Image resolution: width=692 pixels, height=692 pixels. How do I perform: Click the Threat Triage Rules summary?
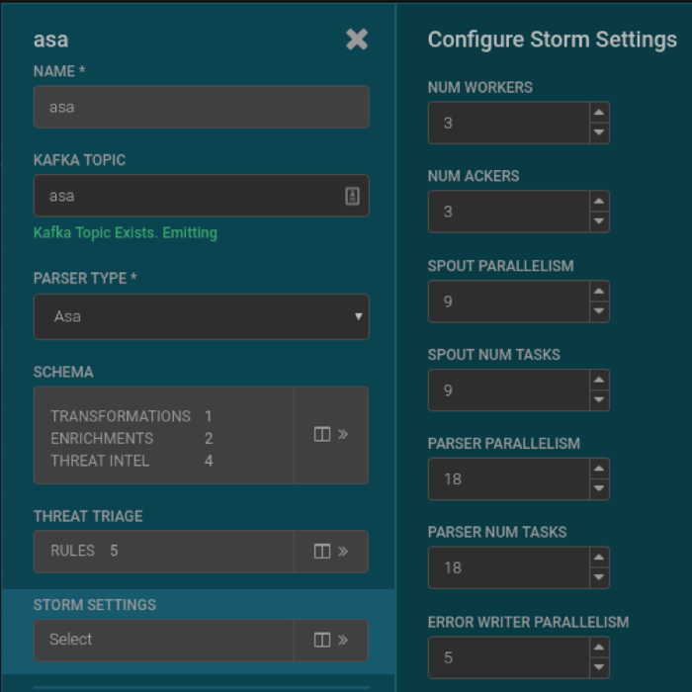tap(164, 552)
